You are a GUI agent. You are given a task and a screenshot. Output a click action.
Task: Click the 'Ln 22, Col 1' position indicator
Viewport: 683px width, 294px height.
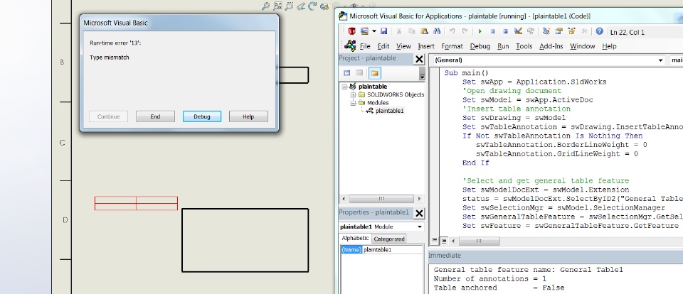point(628,32)
